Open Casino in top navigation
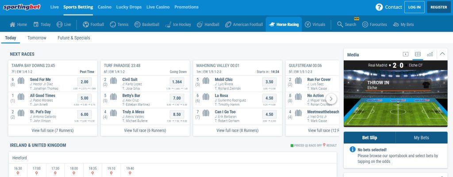Image resolution: width=453 pixels, height=177 pixels. (104, 7)
